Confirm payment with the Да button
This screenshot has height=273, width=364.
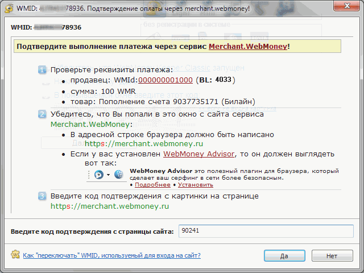coord(284,256)
